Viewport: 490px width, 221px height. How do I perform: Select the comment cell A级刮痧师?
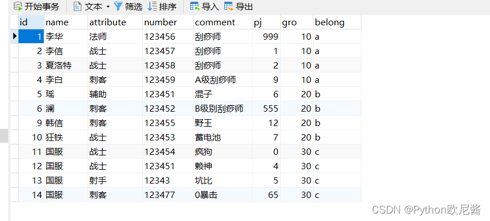[x=223, y=79]
